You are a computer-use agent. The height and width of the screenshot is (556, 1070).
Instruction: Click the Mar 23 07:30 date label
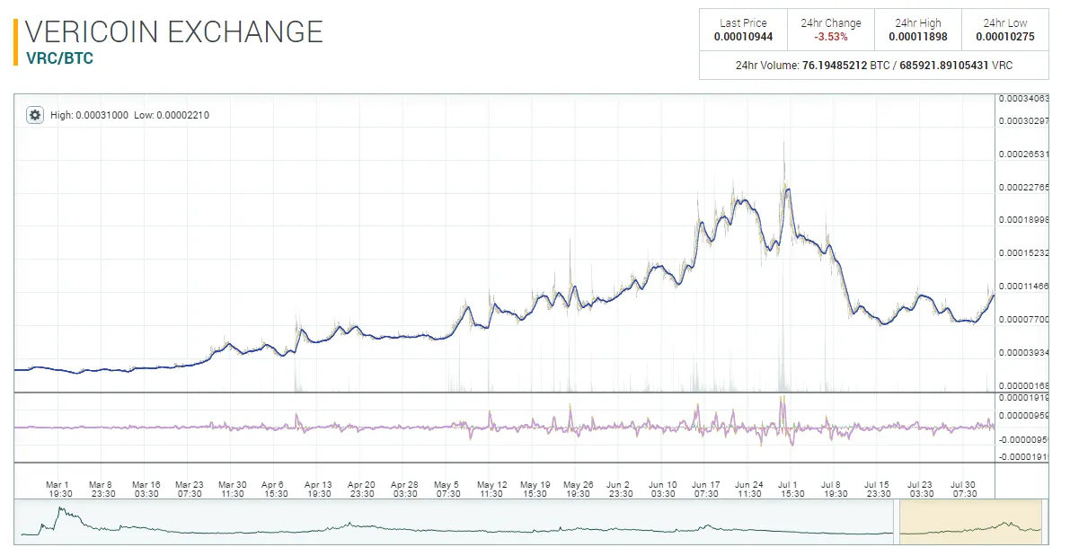coord(189,490)
